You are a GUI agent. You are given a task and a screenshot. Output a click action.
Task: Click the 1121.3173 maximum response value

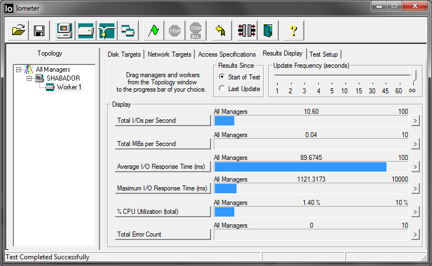tap(311, 179)
